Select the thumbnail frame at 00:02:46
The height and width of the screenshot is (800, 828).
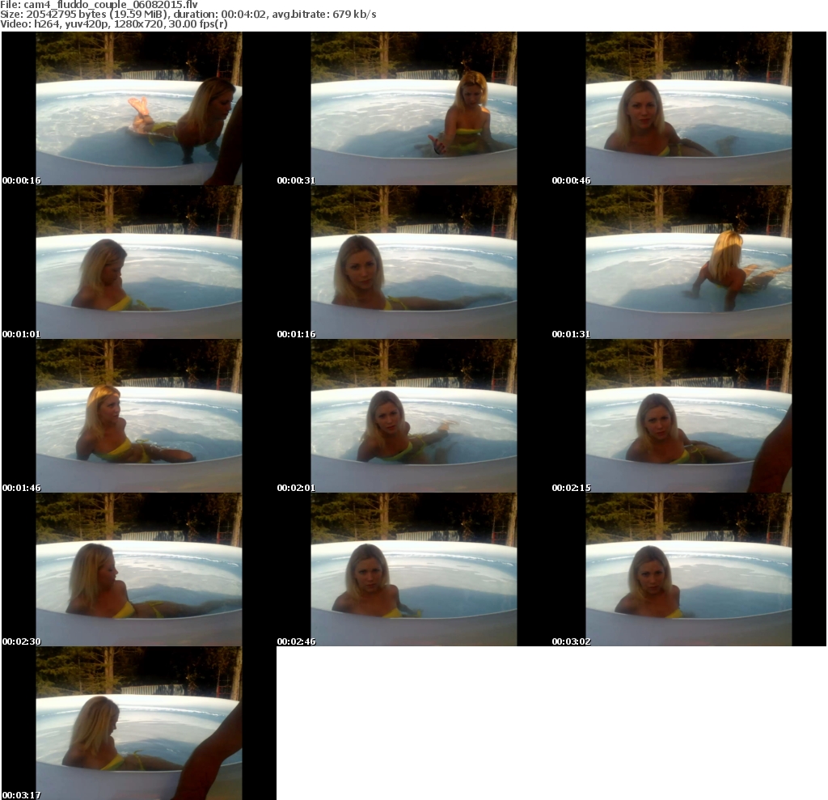(x=414, y=569)
